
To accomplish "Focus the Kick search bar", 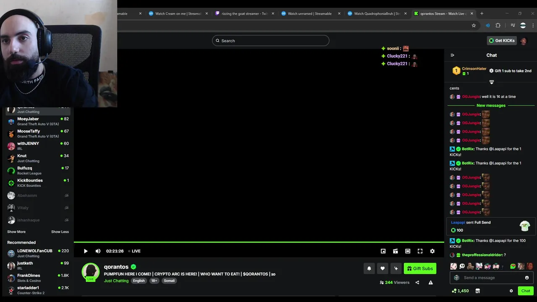I will [x=271, y=41].
